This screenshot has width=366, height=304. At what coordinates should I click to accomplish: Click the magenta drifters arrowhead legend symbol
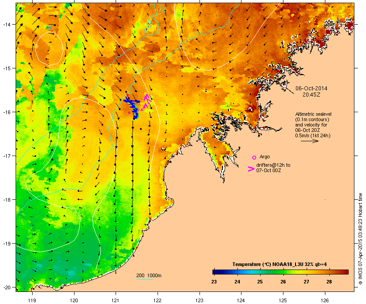tap(251, 169)
